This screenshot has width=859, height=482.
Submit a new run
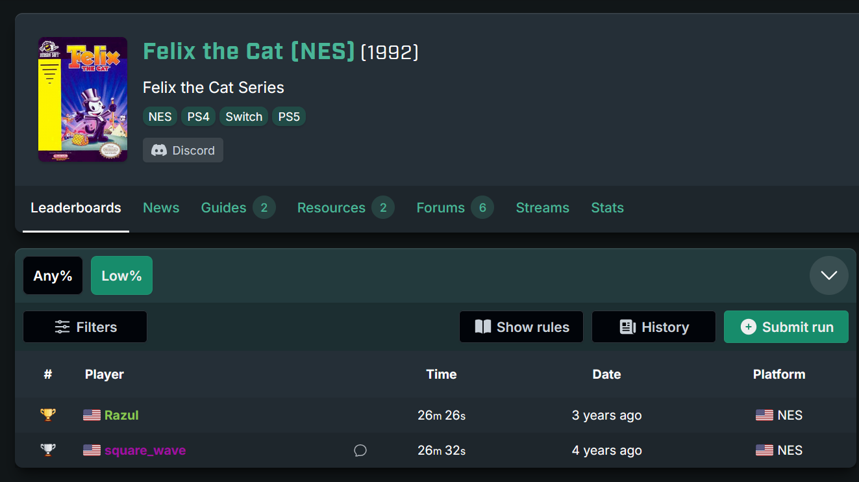[x=786, y=327]
